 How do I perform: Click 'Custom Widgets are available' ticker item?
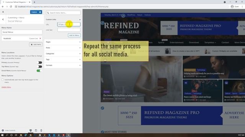tap(225, 51)
